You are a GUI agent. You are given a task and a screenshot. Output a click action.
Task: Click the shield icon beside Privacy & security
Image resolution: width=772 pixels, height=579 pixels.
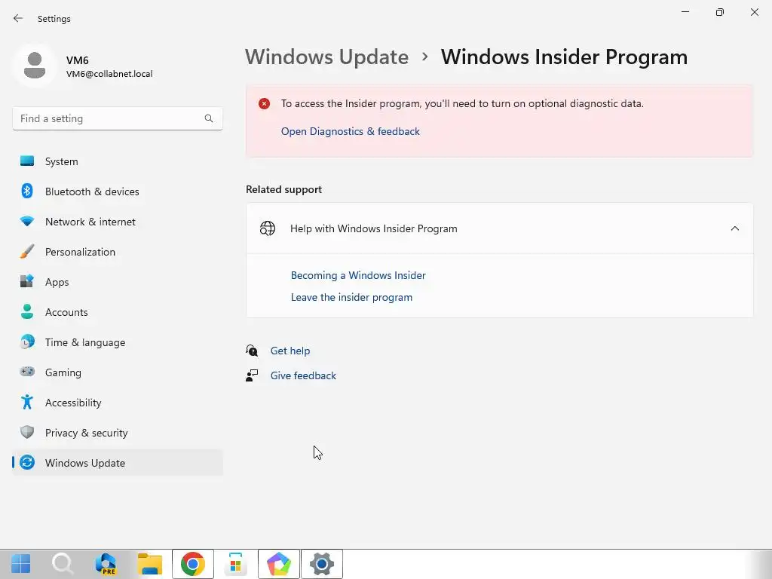click(x=27, y=432)
